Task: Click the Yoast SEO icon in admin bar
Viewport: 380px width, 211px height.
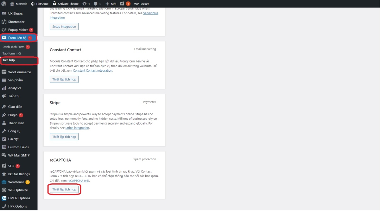Action: (x=122, y=4)
